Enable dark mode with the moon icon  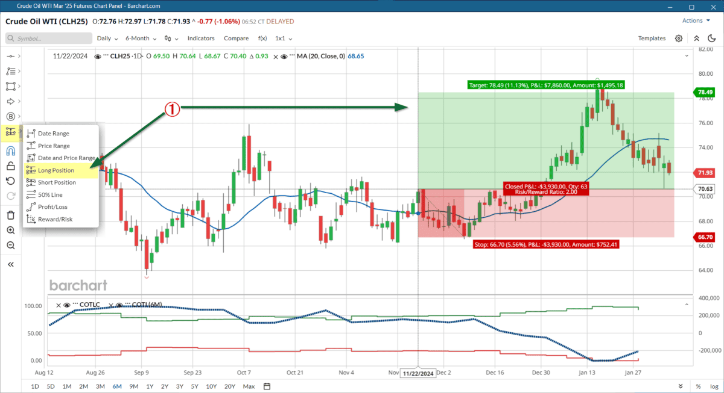pos(711,38)
